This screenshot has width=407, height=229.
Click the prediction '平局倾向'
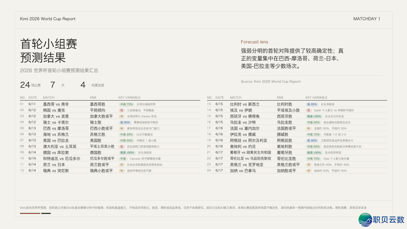(98, 110)
